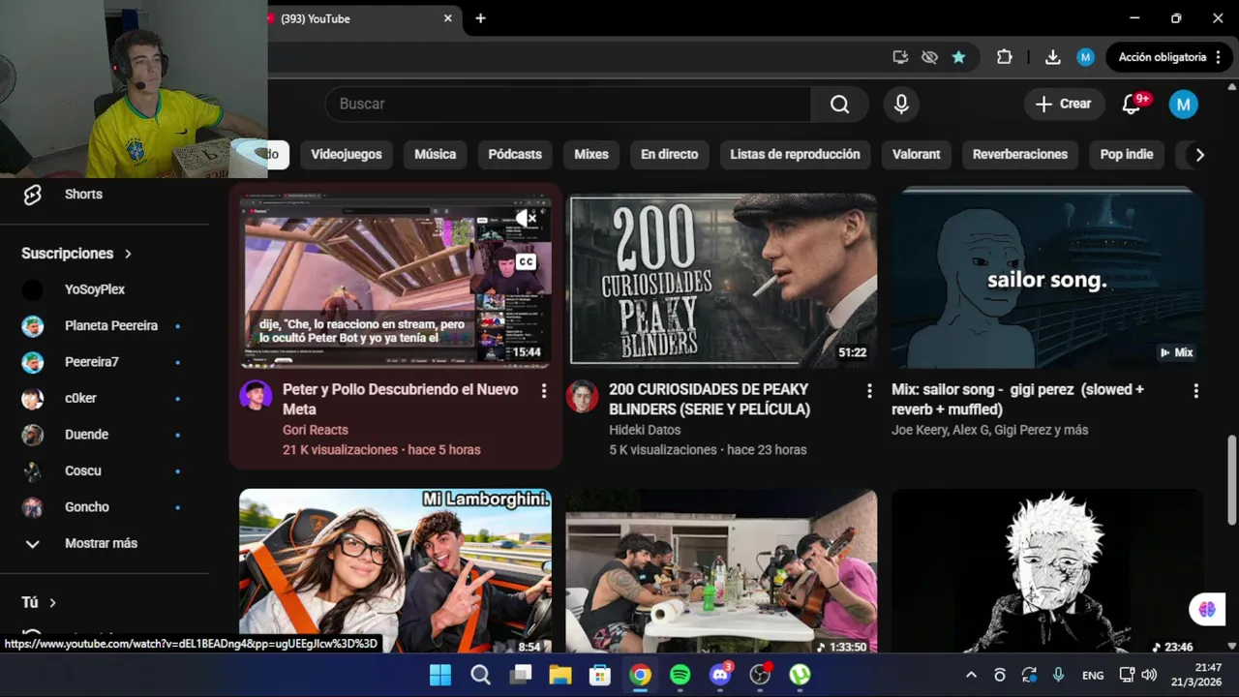Open the 1:33:50 guitar gathering video
The width and height of the screenshot is (1239, 697).
pyautogui.click(x=722, y=571)
